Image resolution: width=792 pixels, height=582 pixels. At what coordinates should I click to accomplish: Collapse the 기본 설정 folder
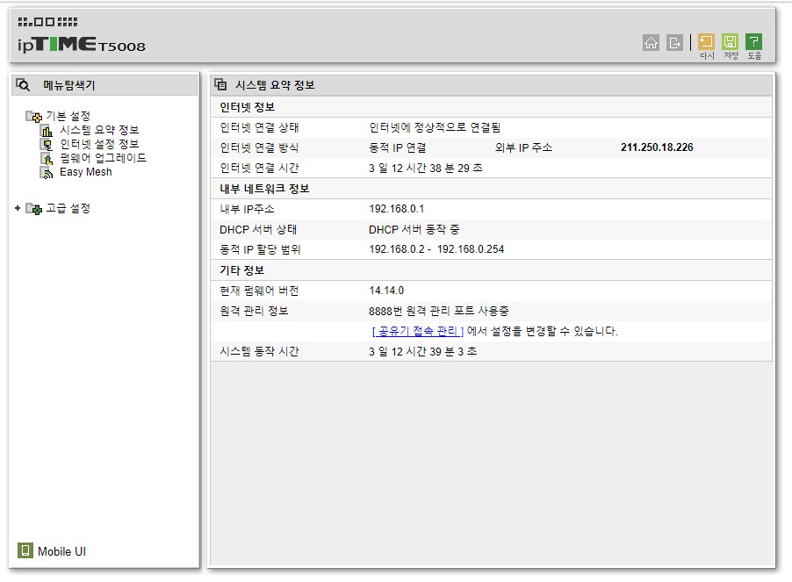[x=34, y=117]
